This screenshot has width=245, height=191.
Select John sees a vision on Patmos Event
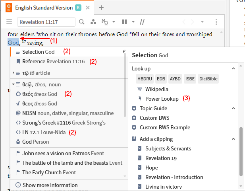click(x=68, y=153)
